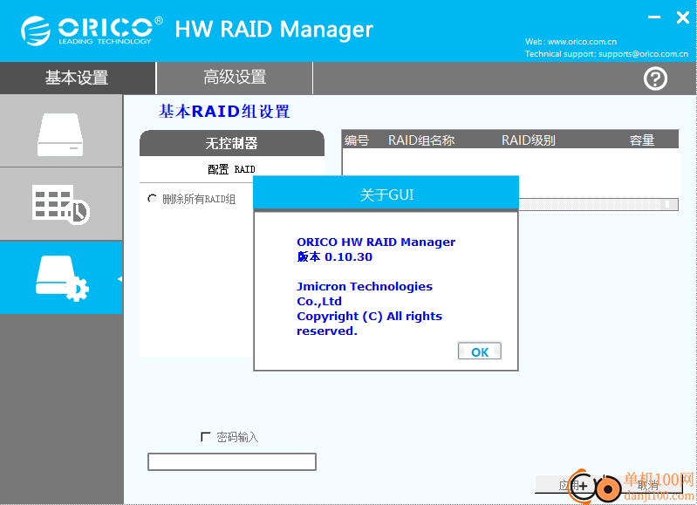The width and height of the screenshot is (697, 505).
Task: Click the 编号 column header
Action: 357,140
